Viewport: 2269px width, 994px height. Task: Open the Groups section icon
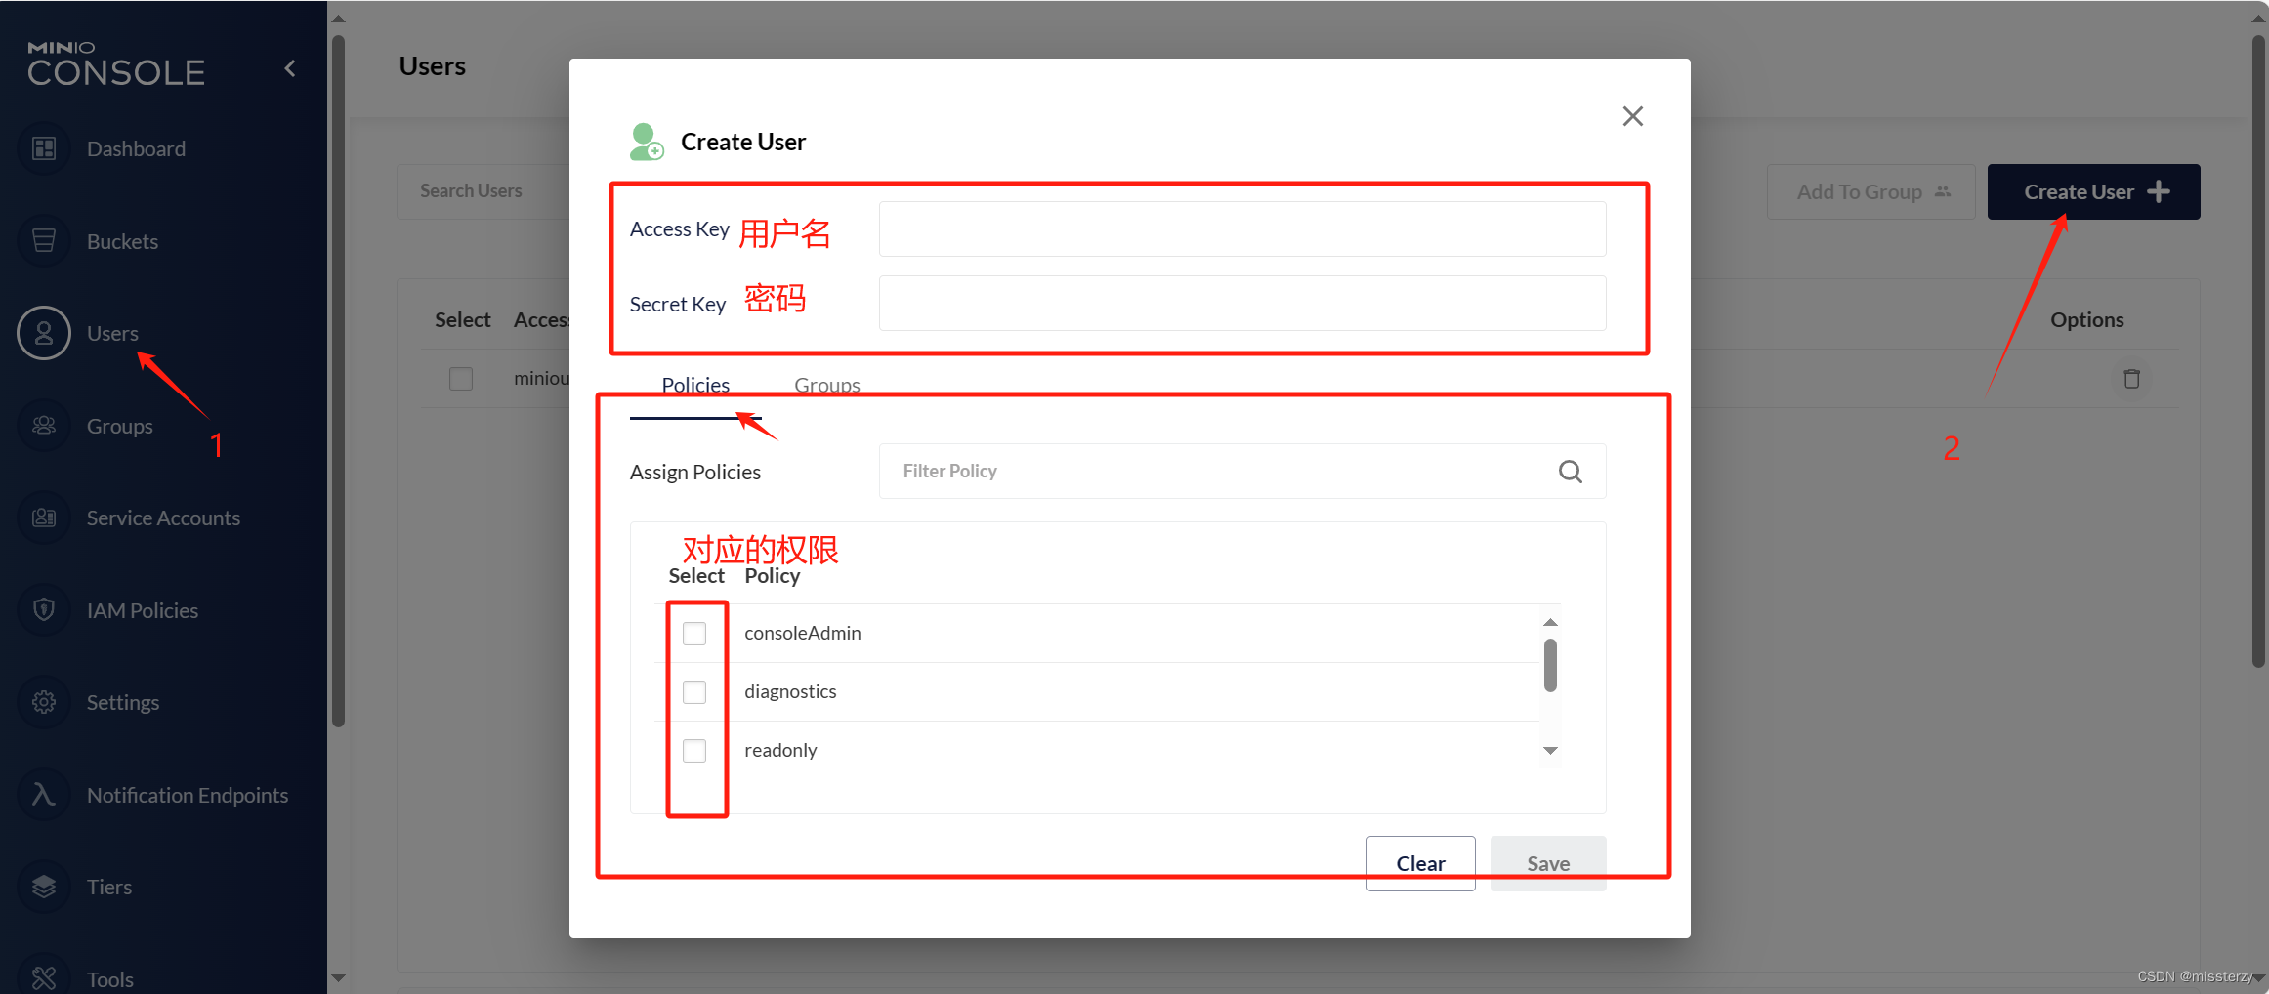click(43, 425)
